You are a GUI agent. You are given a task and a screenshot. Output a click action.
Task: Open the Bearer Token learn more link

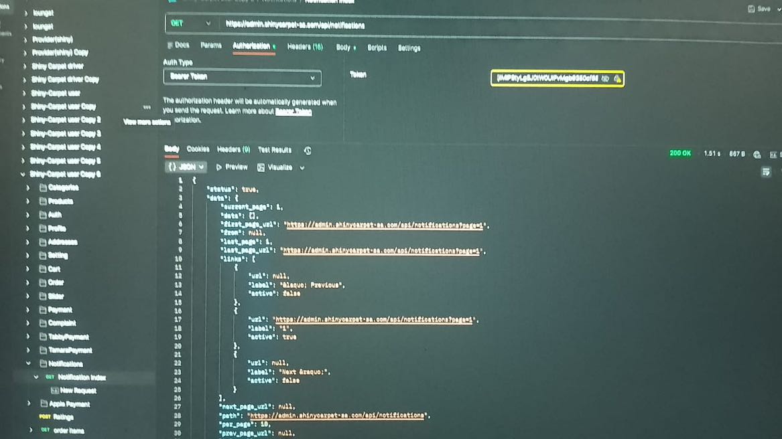(293, 112)
